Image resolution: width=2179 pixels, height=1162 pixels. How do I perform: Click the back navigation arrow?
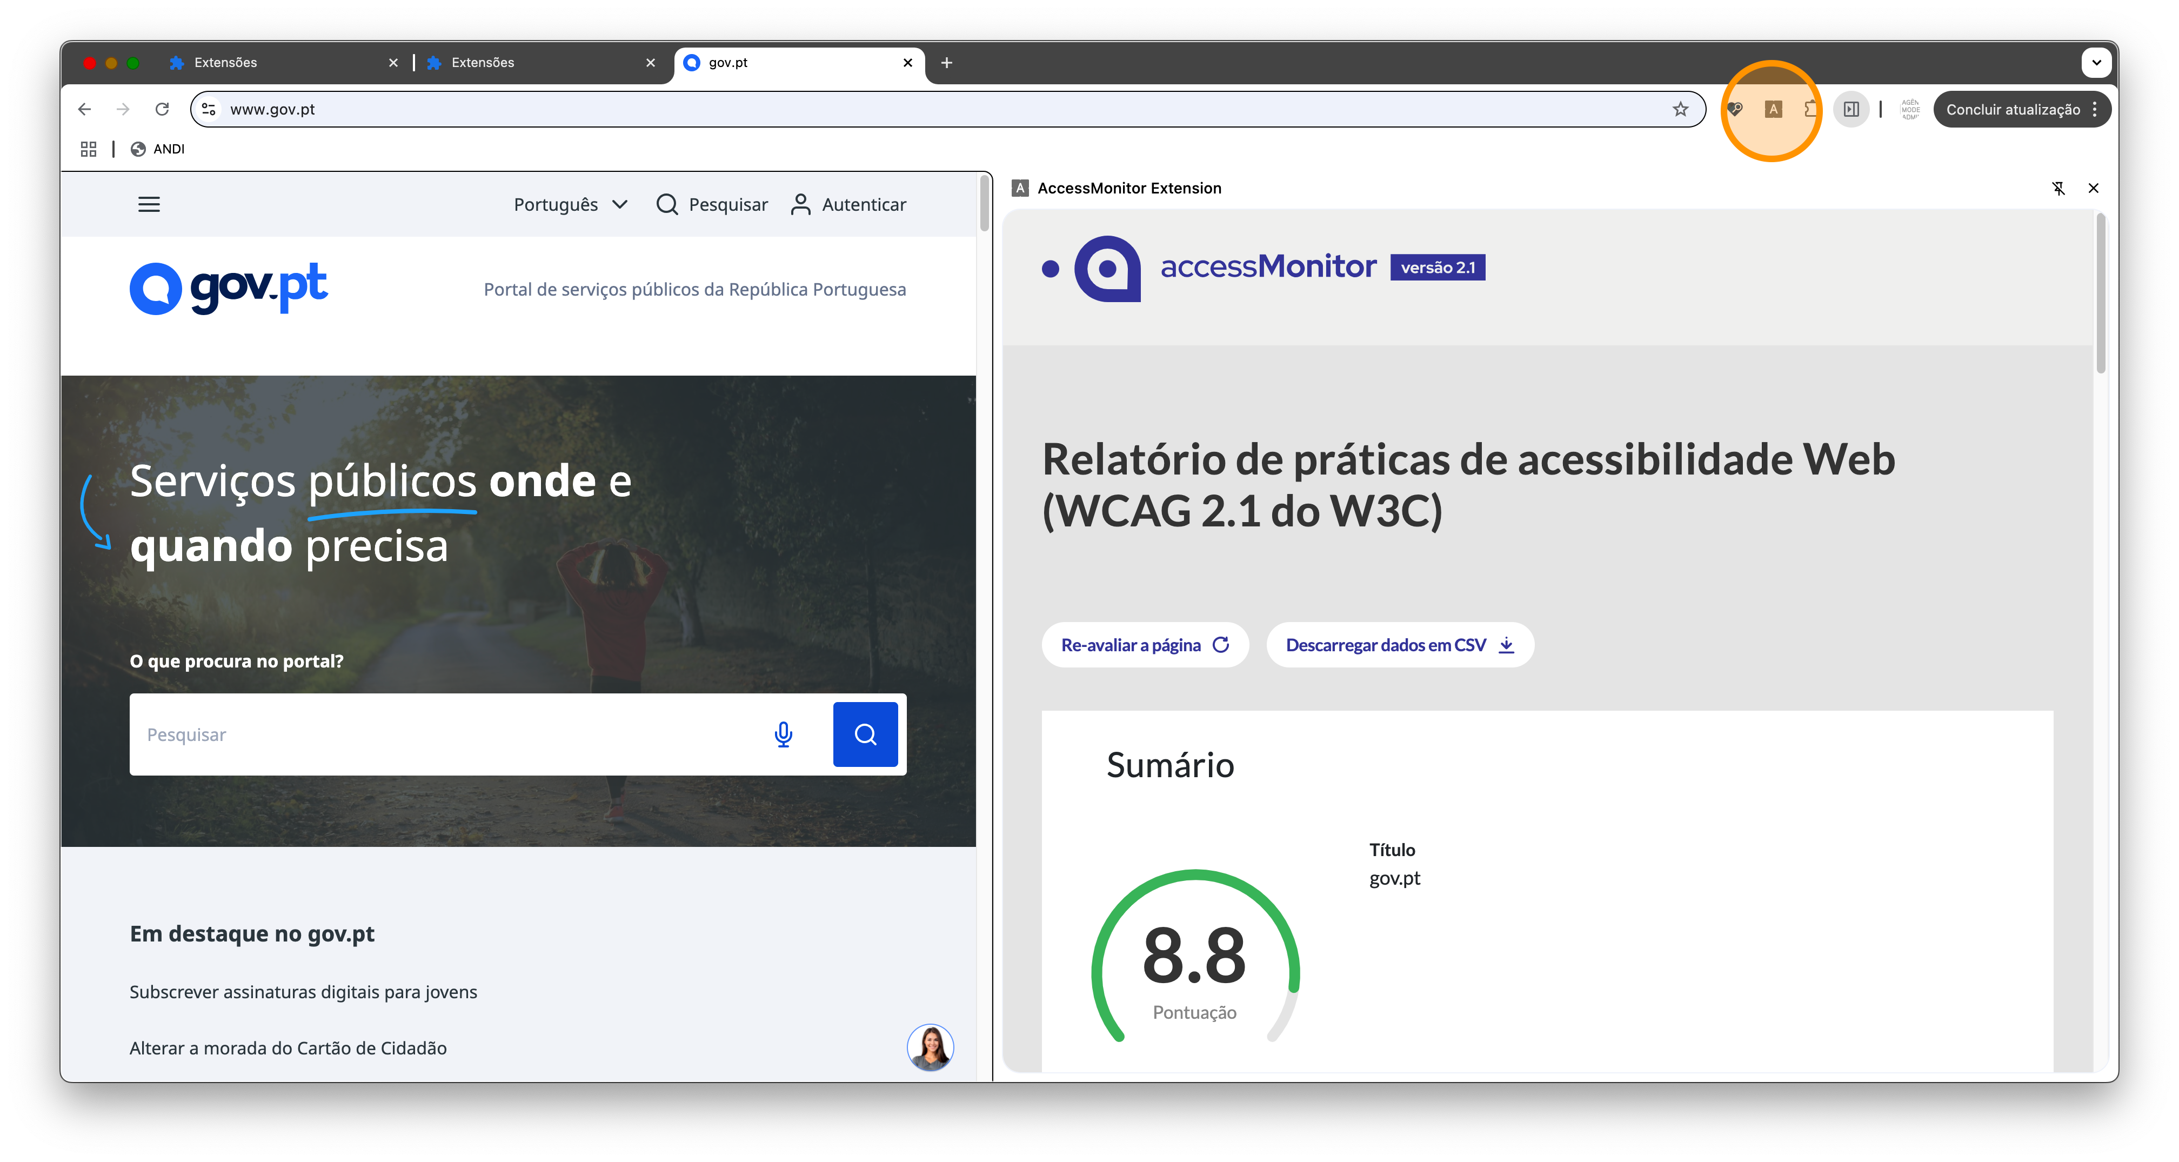pyautogui.click(x=84, y=109)
